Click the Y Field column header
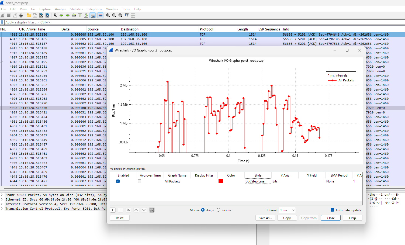 [312, 175]
